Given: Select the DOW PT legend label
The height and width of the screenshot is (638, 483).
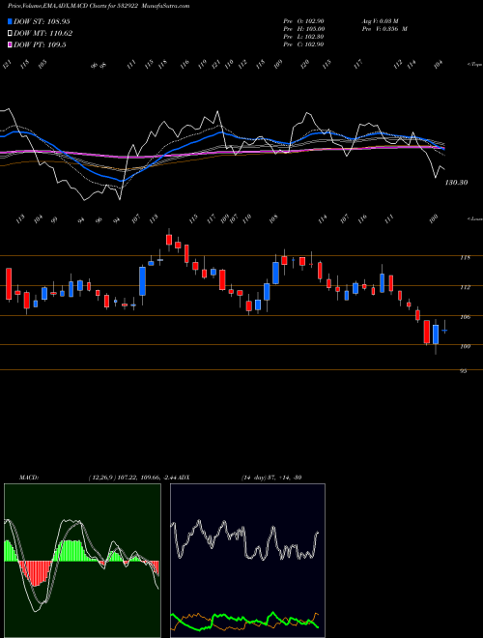Looking at the screenshot, I should click(40, 44).
